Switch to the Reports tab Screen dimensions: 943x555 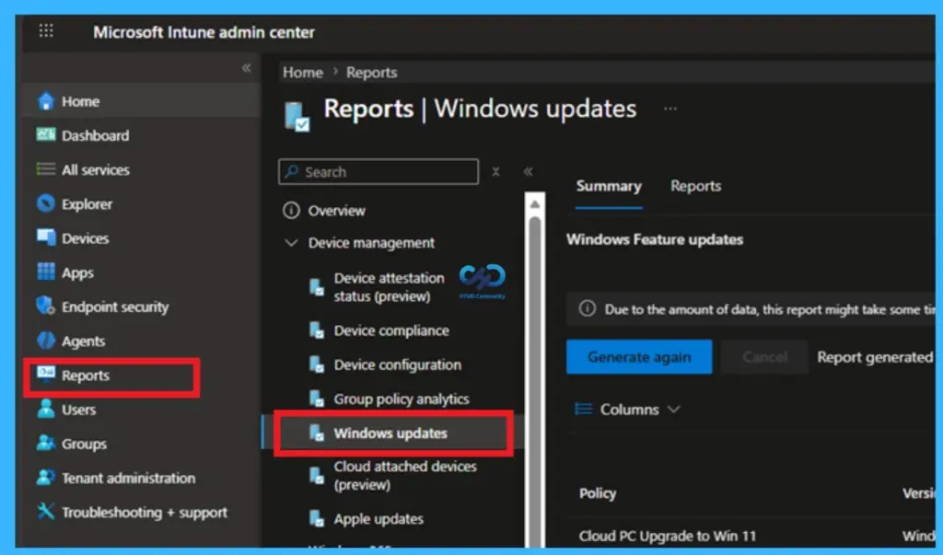[695, 186]
